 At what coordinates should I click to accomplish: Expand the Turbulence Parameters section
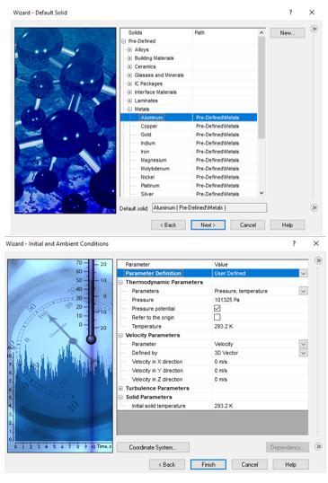[120, 389]
